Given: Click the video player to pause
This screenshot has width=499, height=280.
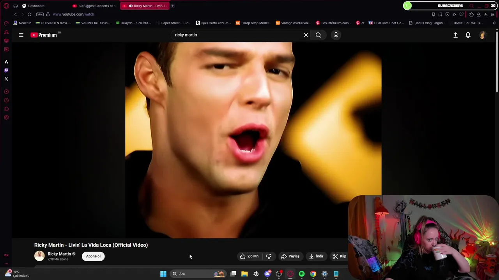Looking at the screenshot, I should click(253, 140).
